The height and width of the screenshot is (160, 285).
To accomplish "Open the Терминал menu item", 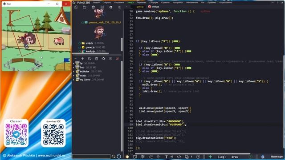I will click(x=142, y=3).
